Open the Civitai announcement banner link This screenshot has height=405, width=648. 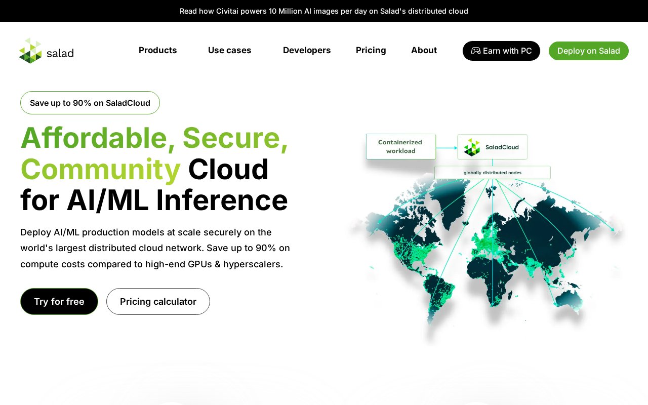[x=324, y=11]
